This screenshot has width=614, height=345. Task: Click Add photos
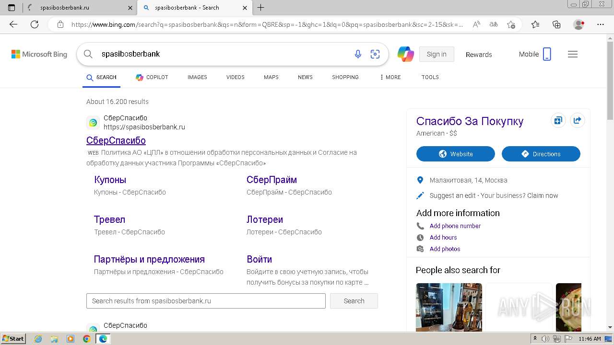click(x=445, y=249)
